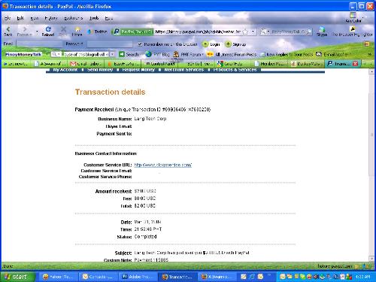Open the View menu

pyautogui.click(x=35, y=18)
